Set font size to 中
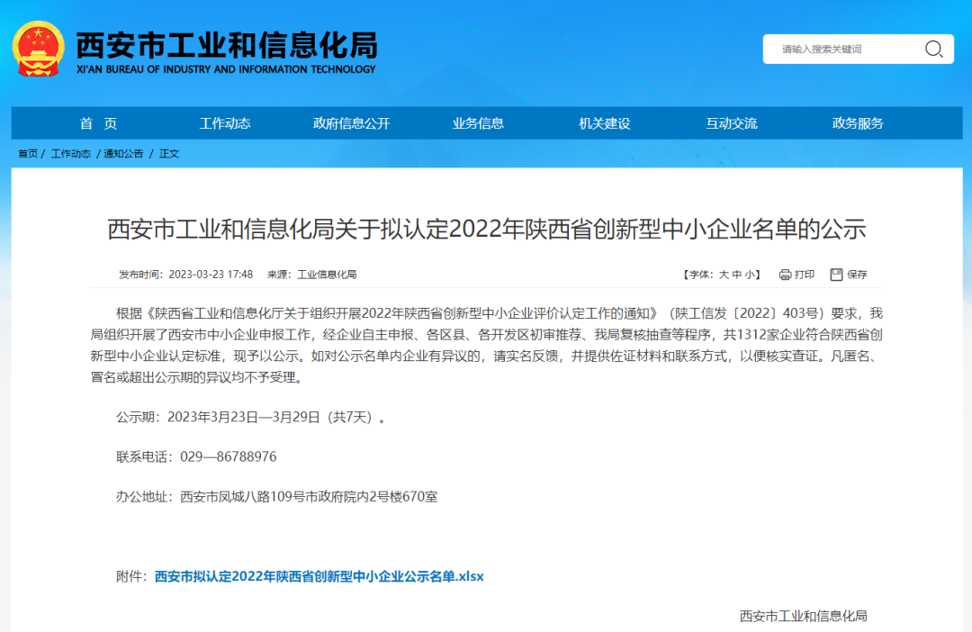The height and width of the screenshot is (632, 972). click(x=736, y=275)
